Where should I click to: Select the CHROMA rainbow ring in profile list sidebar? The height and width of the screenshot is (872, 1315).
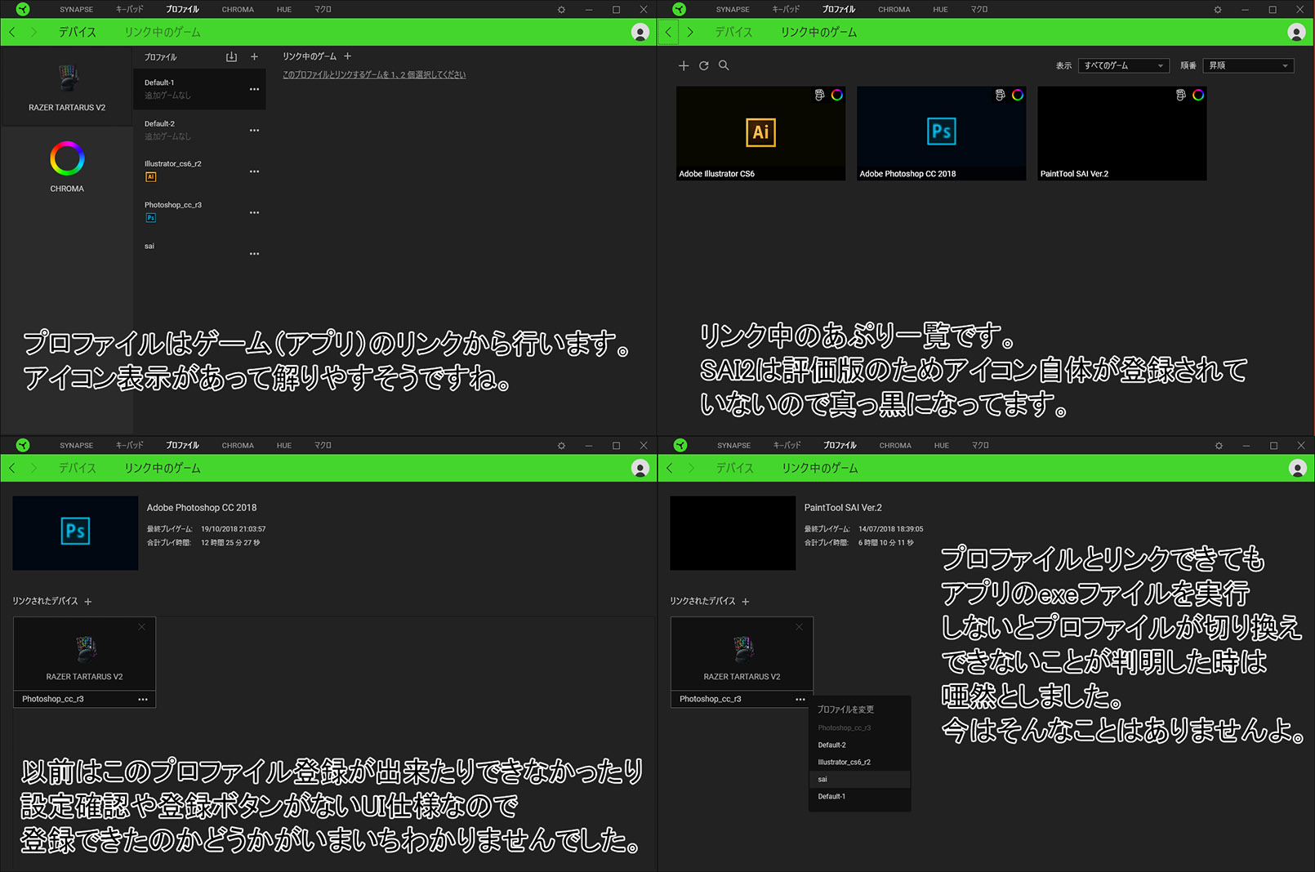(67, 158)
